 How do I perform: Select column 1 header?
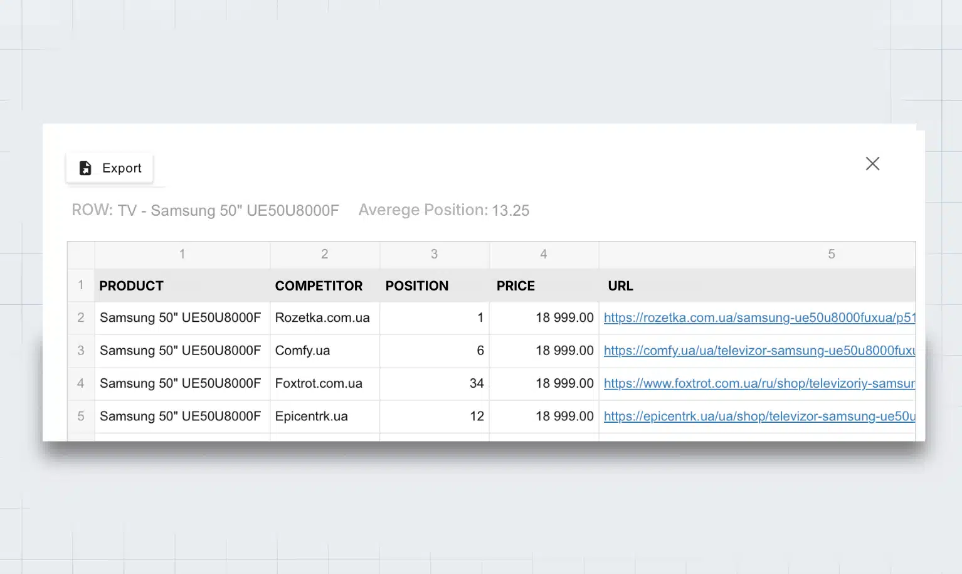tap(182, 254)
